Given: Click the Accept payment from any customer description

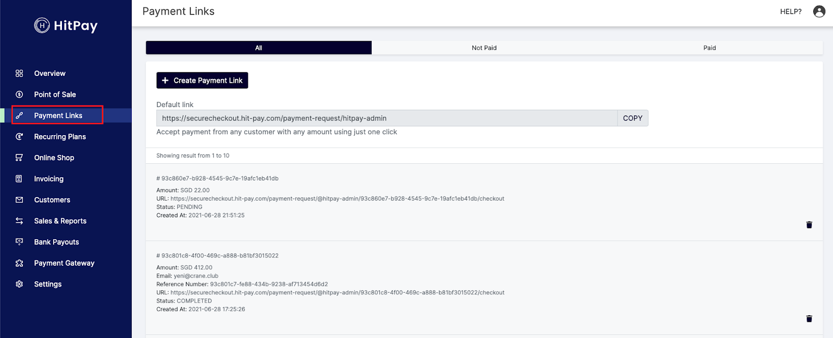Looking at the screenshot, I should (276, 132).
